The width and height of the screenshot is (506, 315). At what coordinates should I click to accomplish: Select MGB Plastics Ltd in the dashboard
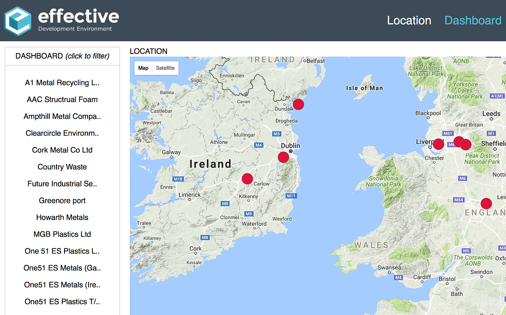tap(62, 234)
